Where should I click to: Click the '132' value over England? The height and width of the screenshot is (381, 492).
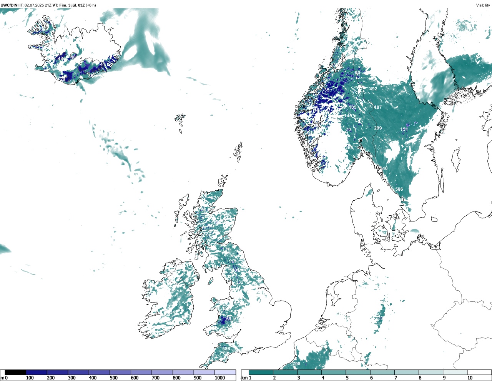pyautogui.click(x=240, y=283)
